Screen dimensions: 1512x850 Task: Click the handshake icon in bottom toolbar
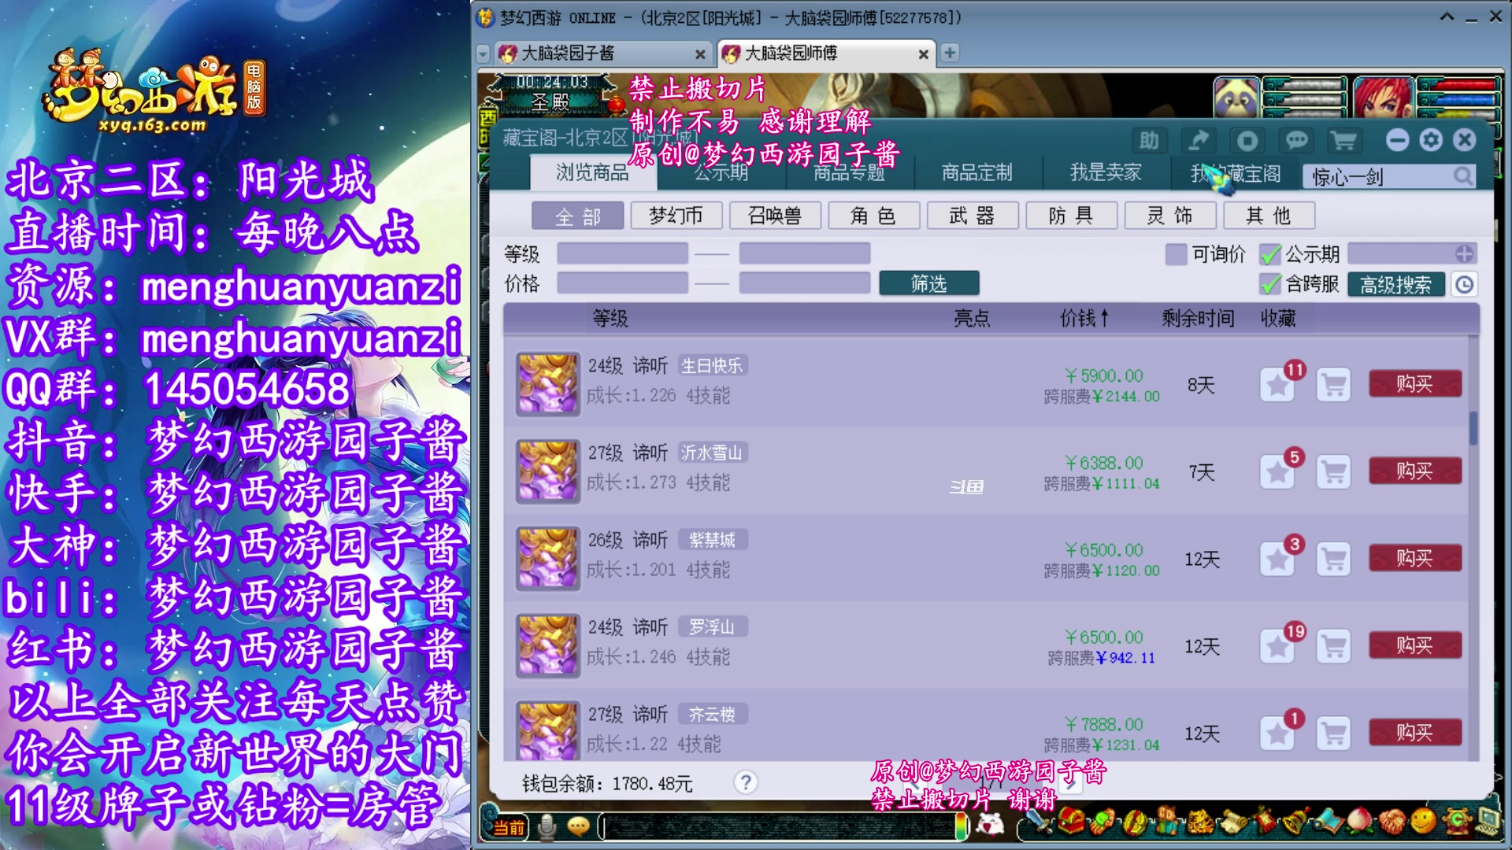coord(1392,822)
